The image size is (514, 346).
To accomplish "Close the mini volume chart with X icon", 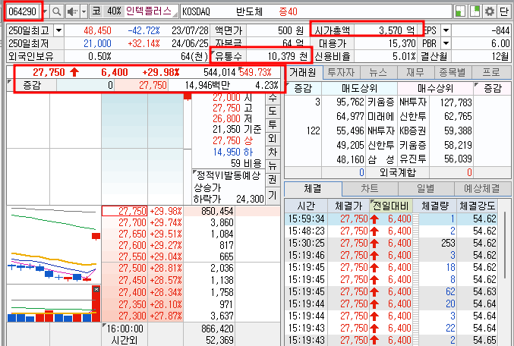I will pyautogui.click(x=96, y=289).
